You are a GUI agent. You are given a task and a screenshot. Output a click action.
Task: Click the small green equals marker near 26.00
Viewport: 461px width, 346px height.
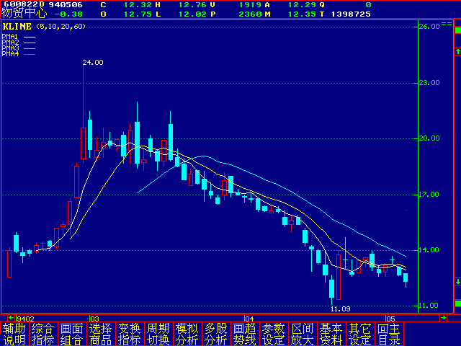point(446,24)
